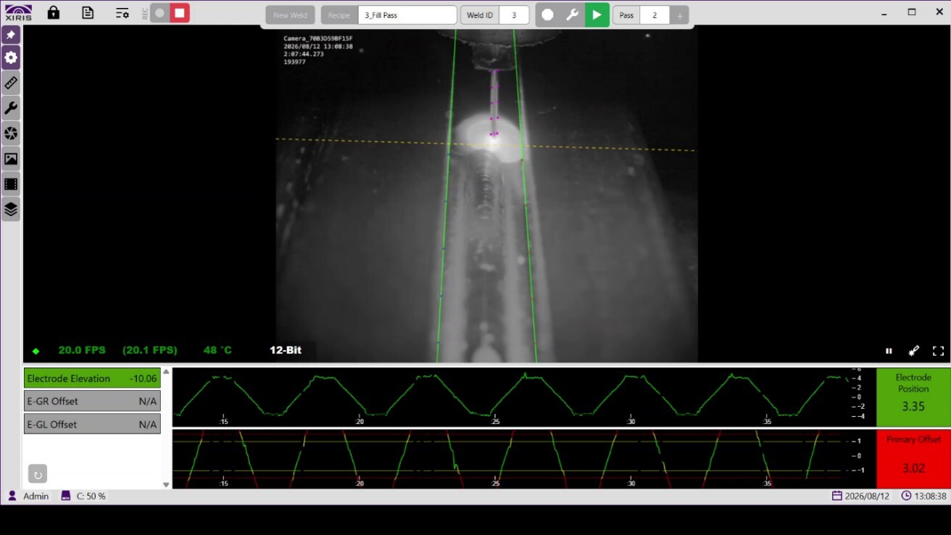951x535 pixels.
Task: Open the image picture panel
Action: coord(11,159)
